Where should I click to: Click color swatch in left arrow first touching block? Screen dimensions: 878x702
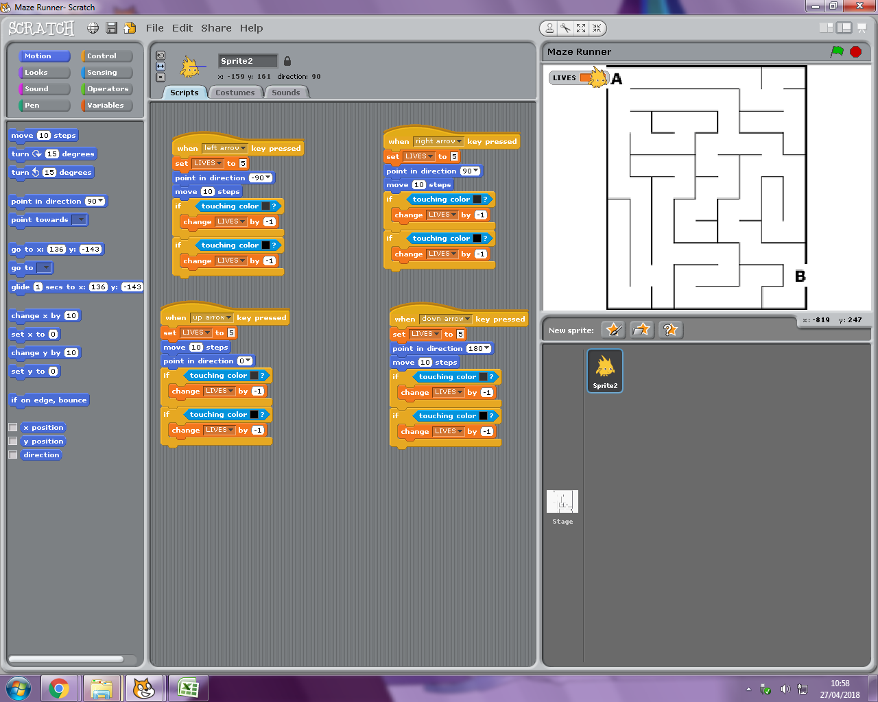pyautogui.click(x=266, y=206)
